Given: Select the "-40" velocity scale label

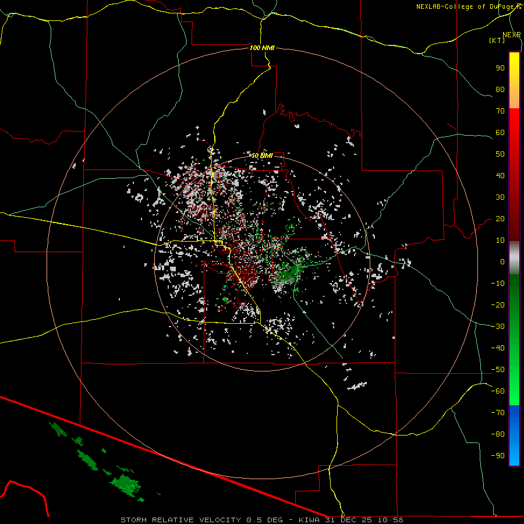Looking at the screenshot, I should (498, 348).
